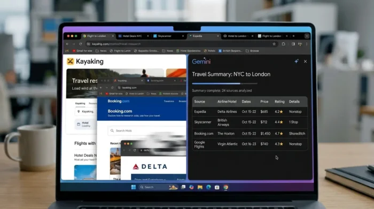This screenshot has width=374, height=209.
Task: Launch Copilot from the taskbar
Action: [191, 187]
